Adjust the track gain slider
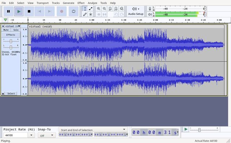Viewport: 231px width, 143px height. (x=11, y=41)
